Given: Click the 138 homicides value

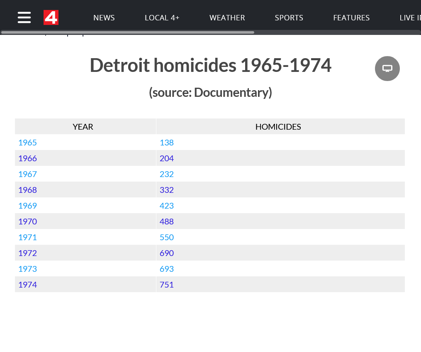Looking at the screenshot, I should click(166, 143).
